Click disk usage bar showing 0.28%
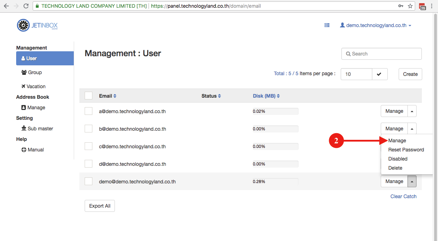Image resolution: width=438 pixels, height=241 pixels. click(275, 182)
